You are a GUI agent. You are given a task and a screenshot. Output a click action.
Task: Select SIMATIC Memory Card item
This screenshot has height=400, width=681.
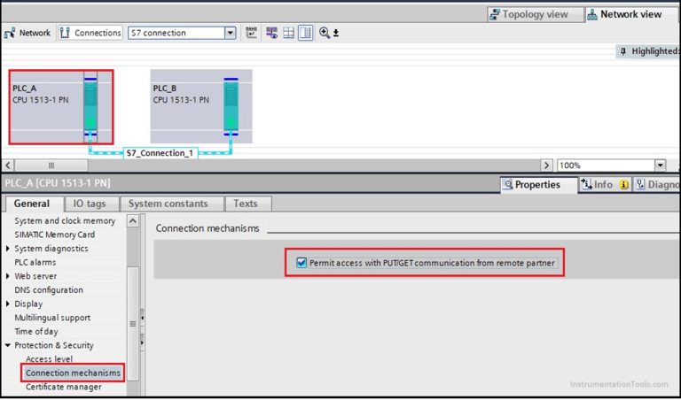55,235
